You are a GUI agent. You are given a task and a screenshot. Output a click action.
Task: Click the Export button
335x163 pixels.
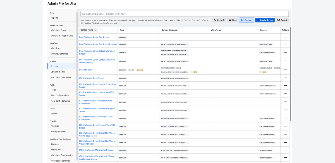pyautogui.click(x=282, y=20)
